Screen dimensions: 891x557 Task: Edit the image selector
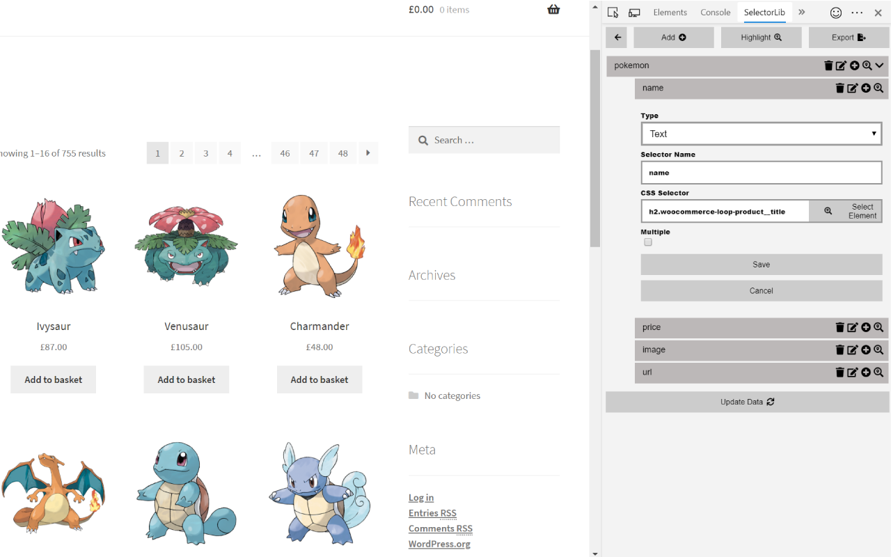click(x=853, y=350)
